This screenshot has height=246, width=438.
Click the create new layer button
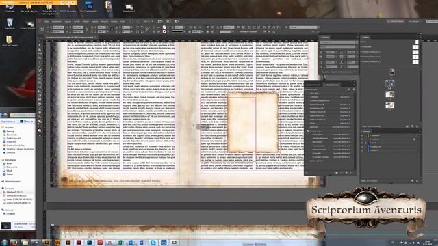click(x=412, y=180)
